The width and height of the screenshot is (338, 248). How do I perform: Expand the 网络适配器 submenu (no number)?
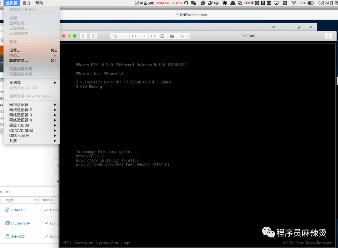32,105
